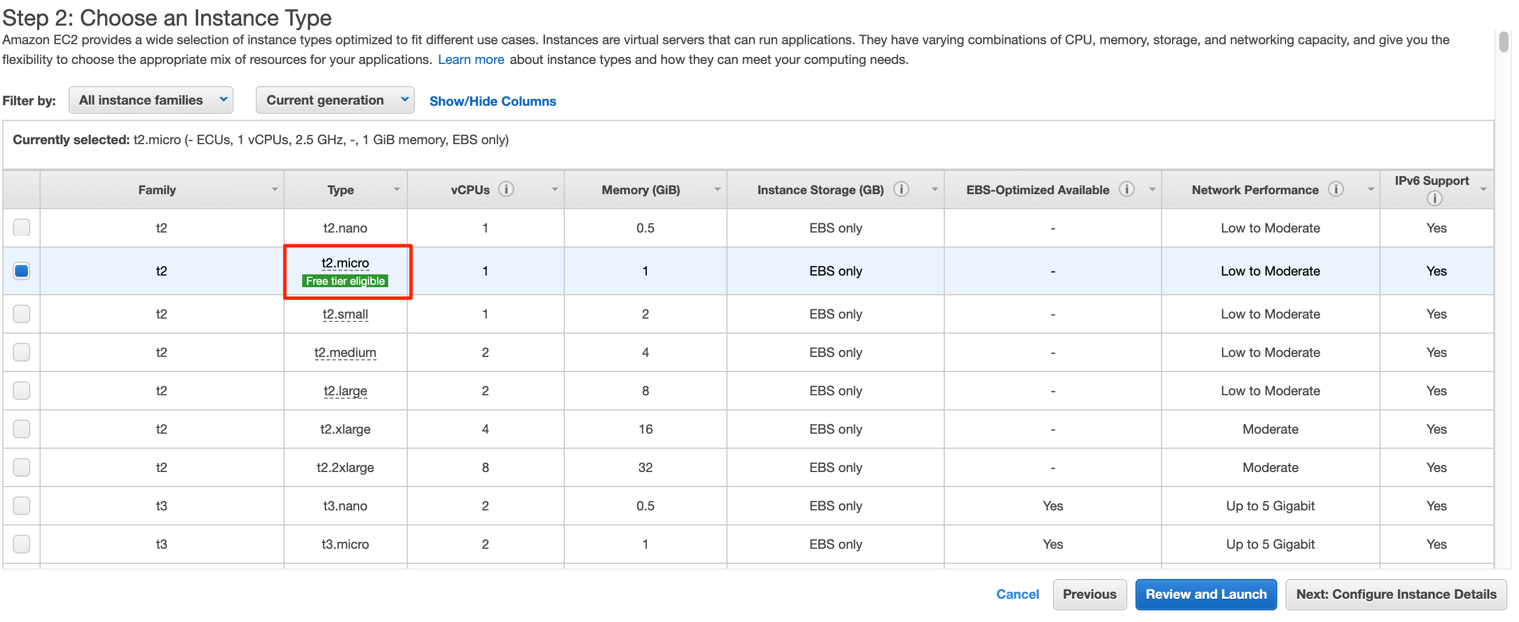Click Low to Moderate cell for t2.large

1270,391
